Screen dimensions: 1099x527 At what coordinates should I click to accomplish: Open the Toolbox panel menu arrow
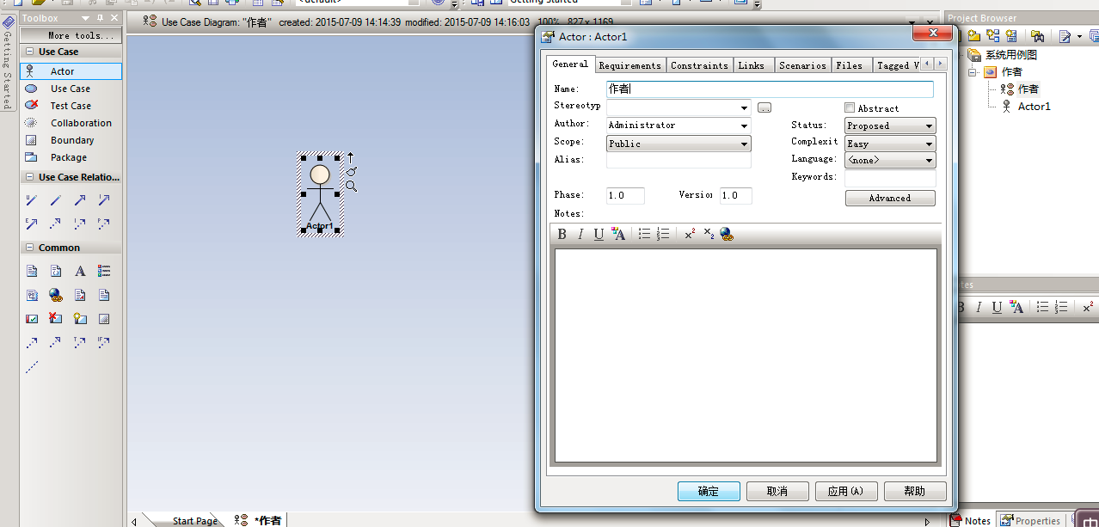coord(85,18)
